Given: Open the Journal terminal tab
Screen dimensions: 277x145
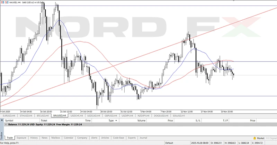Looking at the screenshot, I should (x=143, y=138).
